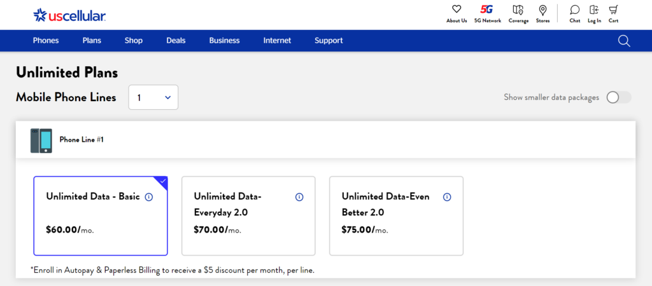The height and width of the screenshot is (286, 652).
Task: Click the Phone Line #1 device icon
Action: (x=41, y=140)
